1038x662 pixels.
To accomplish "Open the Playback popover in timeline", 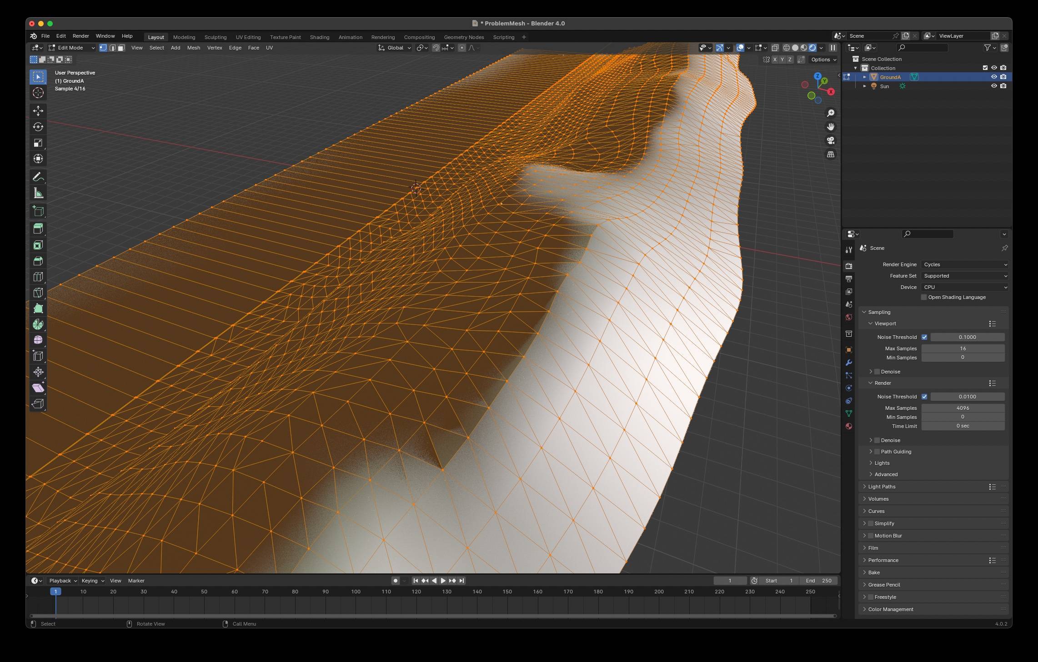I will pyautogui.click(x=63, y=581).
